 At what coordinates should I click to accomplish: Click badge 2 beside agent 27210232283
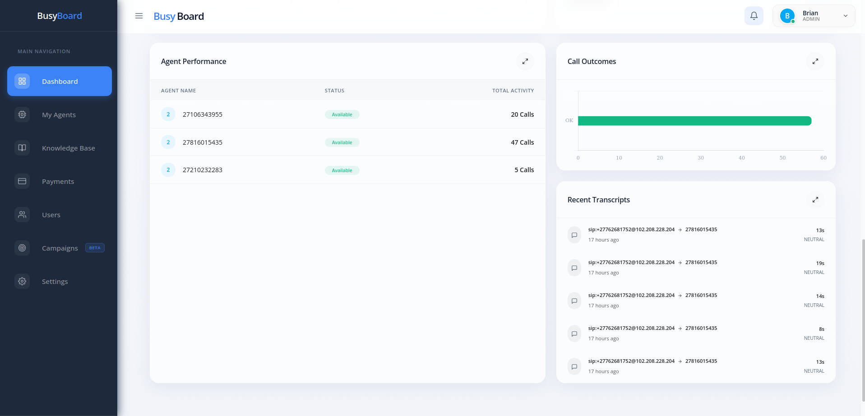tap(168, 170)
